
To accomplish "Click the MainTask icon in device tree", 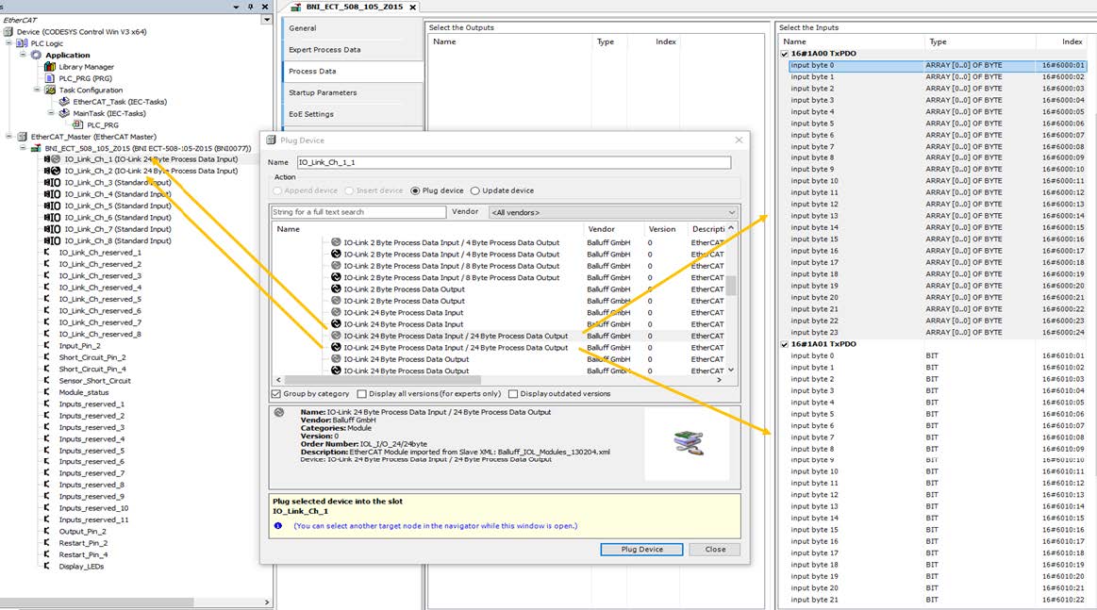I will (65, 113).
